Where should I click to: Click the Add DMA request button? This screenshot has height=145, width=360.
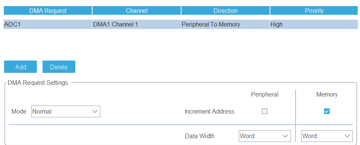[x=21, y=67]
